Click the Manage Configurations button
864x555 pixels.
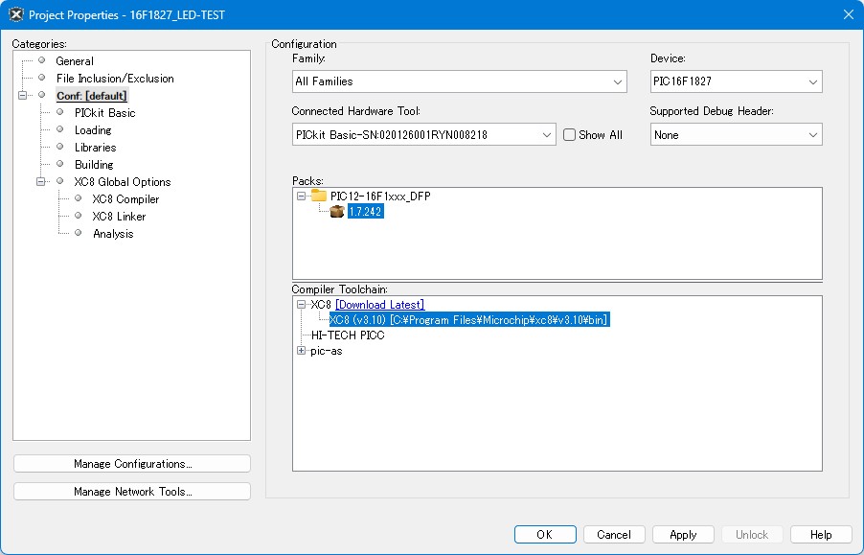[132, 464]
